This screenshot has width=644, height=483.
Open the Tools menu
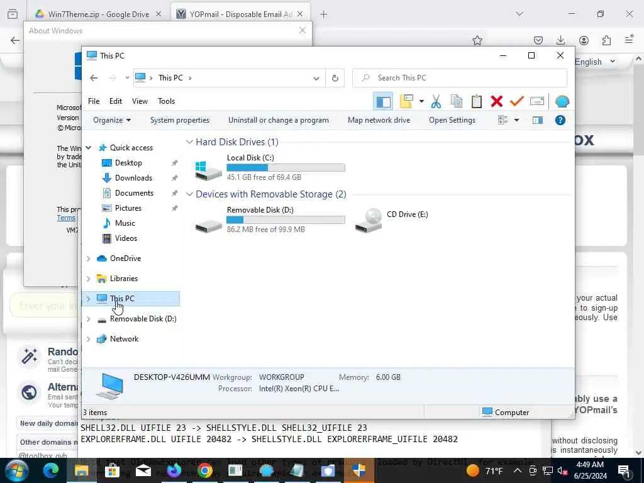click(166, 101)
